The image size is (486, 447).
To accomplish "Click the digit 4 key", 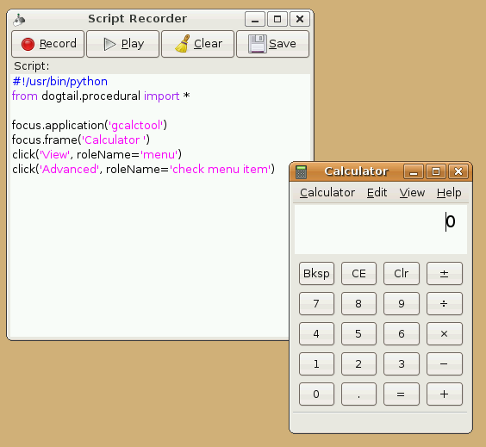I will click(x=316, y=333).
